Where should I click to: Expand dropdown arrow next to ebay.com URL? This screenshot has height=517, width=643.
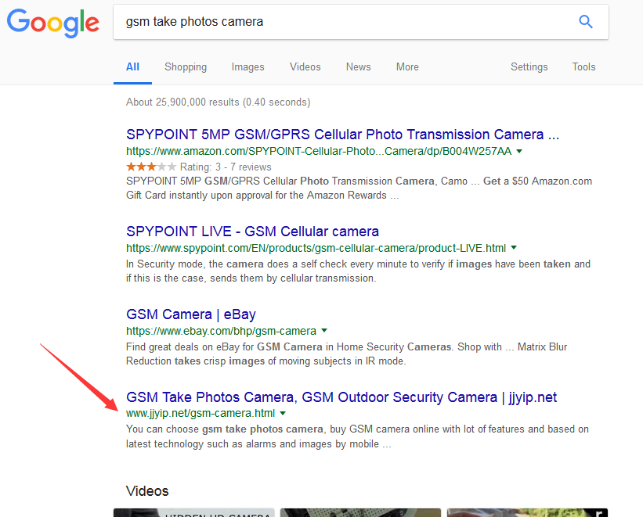click(x=324, y=330)
